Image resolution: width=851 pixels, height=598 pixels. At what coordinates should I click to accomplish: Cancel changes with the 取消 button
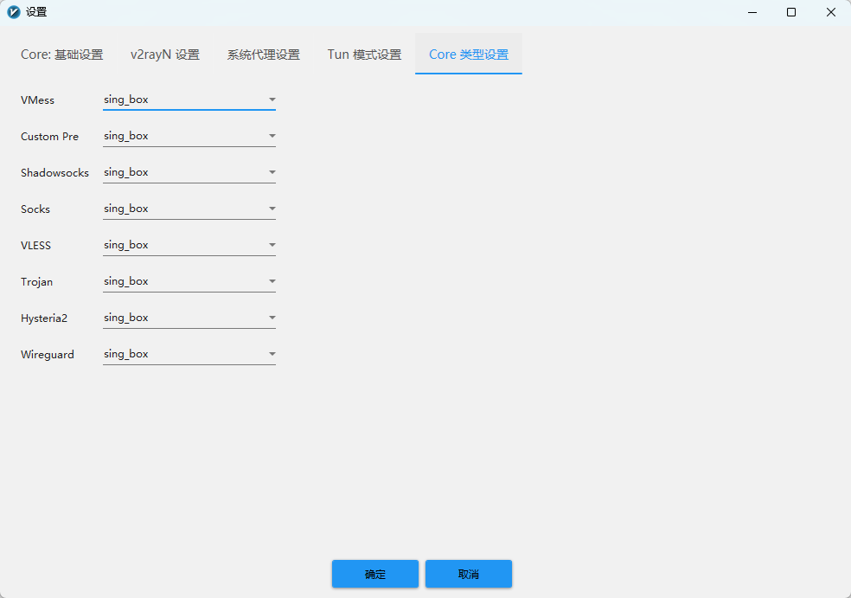(x=469, y=574)
